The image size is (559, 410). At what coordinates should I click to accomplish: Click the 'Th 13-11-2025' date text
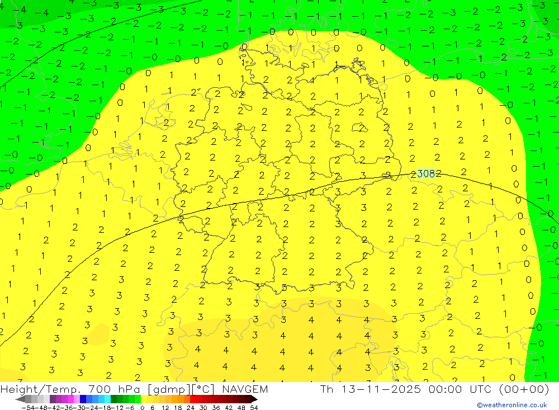coord(371,389)
